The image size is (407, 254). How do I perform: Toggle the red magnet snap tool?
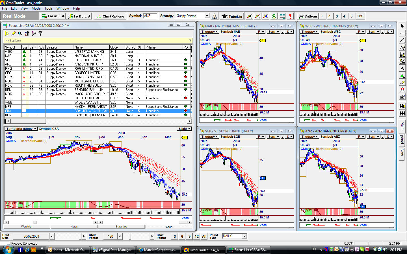(402, 89)
